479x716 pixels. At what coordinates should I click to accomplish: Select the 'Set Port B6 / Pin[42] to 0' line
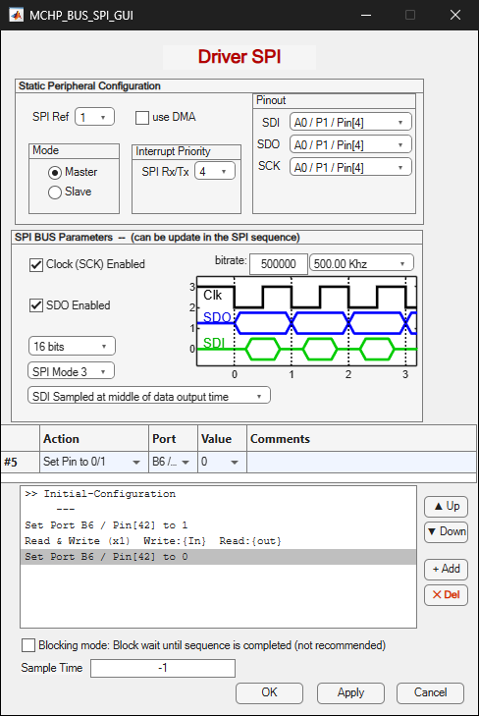coord(218,557)
